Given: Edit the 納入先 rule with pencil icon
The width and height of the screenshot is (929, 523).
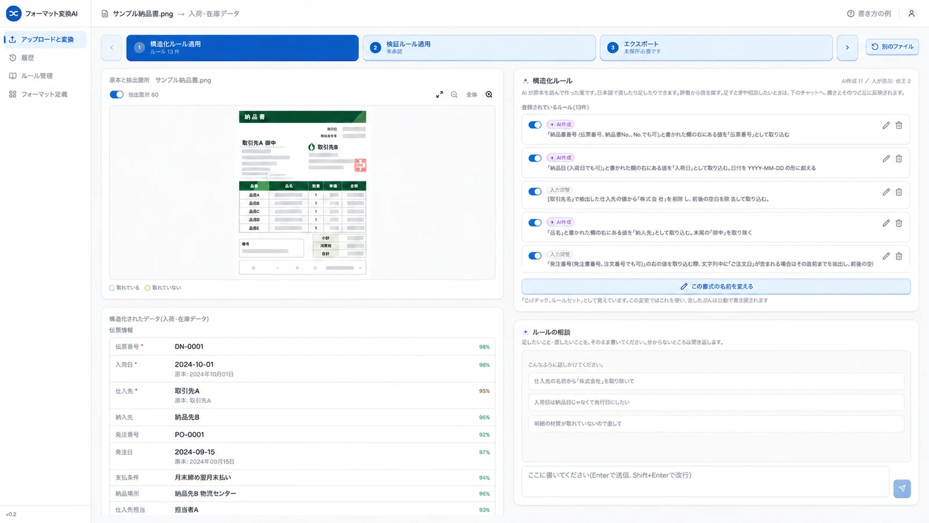Looking at the screenshot, I should pos(886,223).
